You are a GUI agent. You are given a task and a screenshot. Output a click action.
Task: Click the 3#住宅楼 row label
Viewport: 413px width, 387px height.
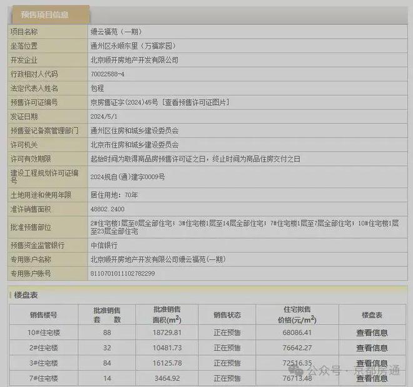tap(44, 363)
